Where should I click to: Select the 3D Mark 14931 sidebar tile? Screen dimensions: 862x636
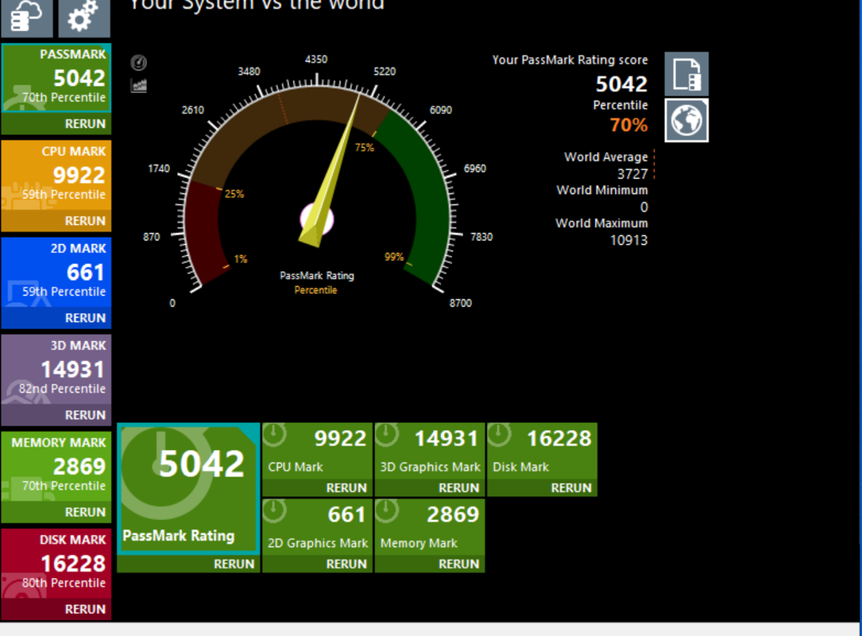56,370
